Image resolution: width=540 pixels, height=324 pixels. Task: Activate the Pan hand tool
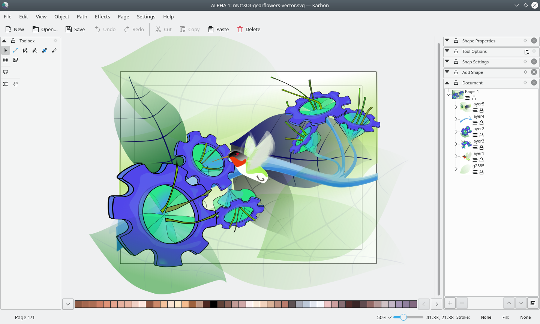tap(15, 84)
